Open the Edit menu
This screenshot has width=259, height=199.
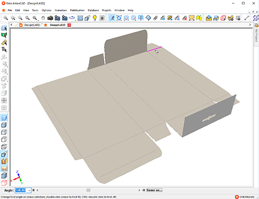pos(18,10)
